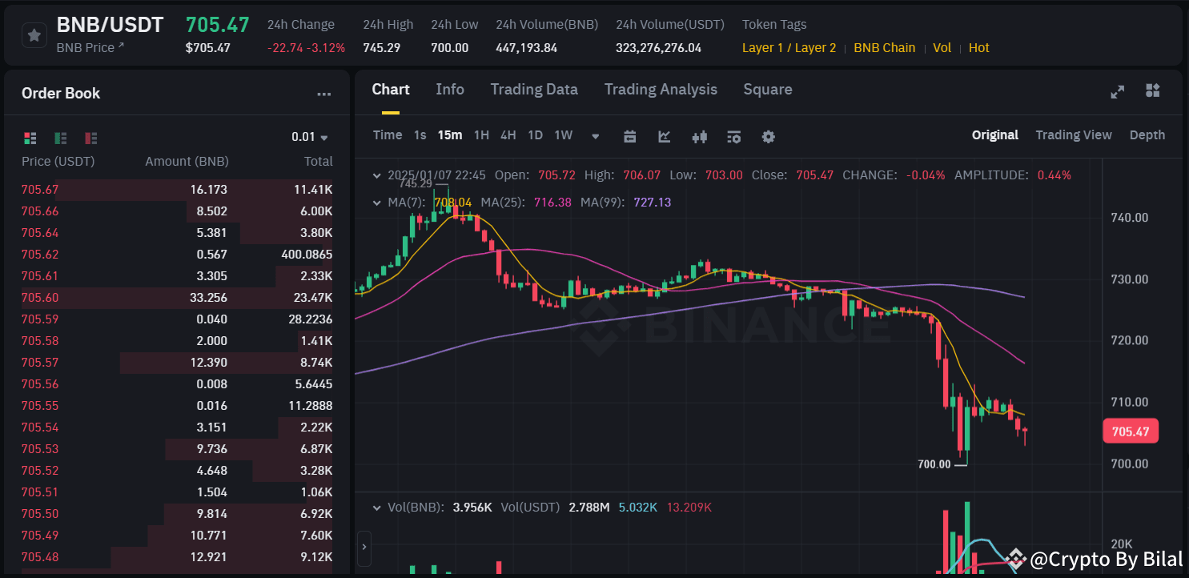
Task: Click the Price (USDT) column header
Action: (58, 162)
